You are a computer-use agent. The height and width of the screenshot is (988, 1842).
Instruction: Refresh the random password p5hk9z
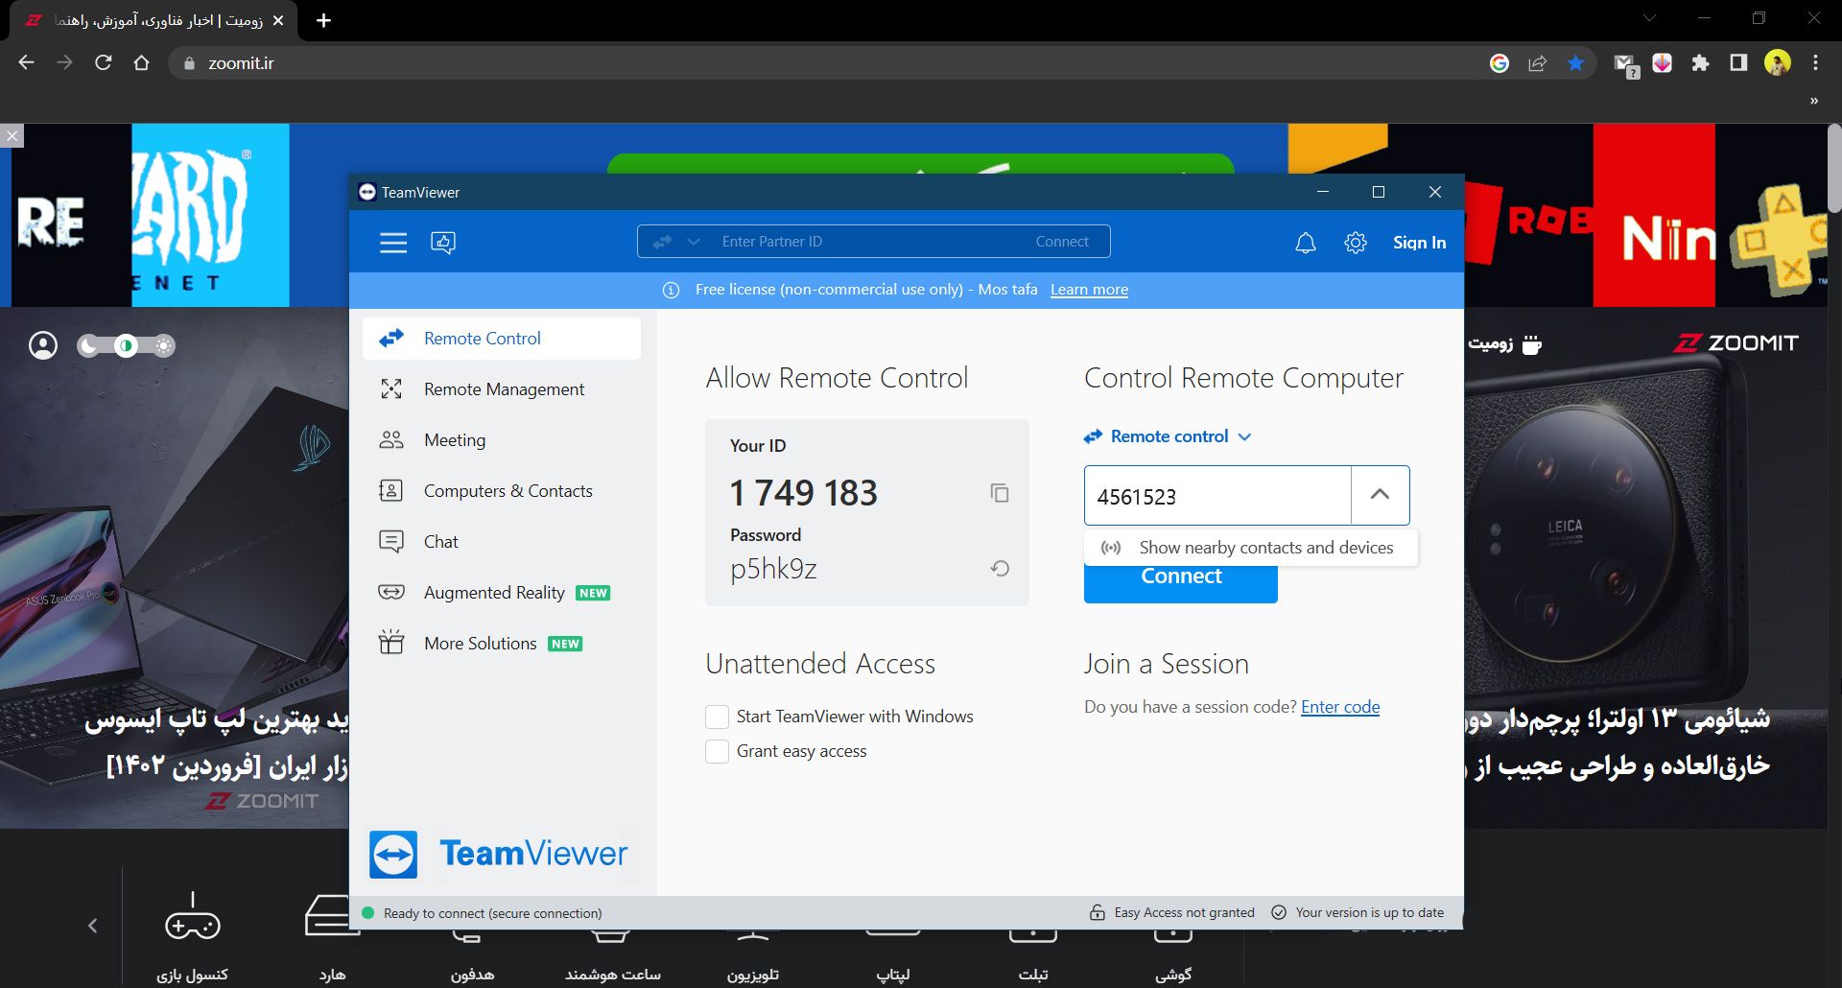(1000, 569)
